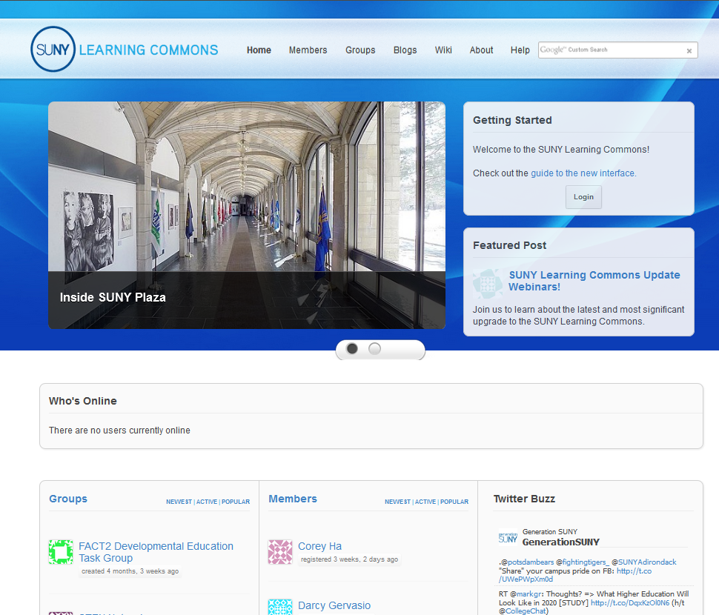Screen dimensions: 719x615
Task: View Darcy Gervasio's member profile link
Action: click(x=334, y=605)
